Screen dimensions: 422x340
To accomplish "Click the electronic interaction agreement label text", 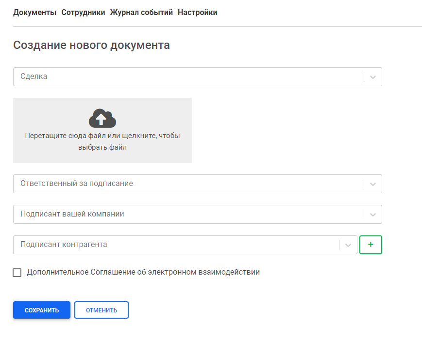I will 143,272.
